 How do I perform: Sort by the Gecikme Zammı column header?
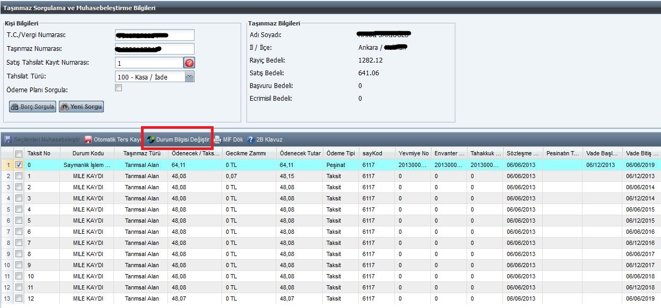pos(249,154)
